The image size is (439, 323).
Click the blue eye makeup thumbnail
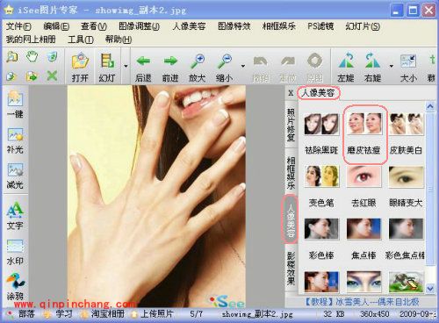point(364,282)
